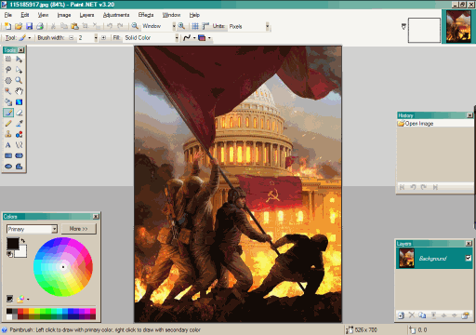
Task: Click the More >> button in Colors
Action: click(79, 229)
